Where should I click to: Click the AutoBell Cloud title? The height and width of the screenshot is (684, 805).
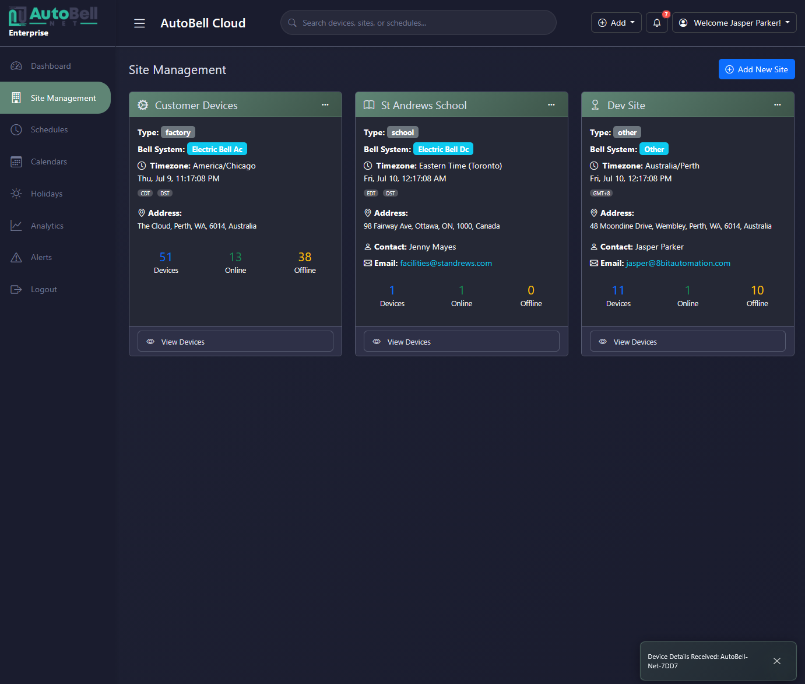tap(203, 23)
